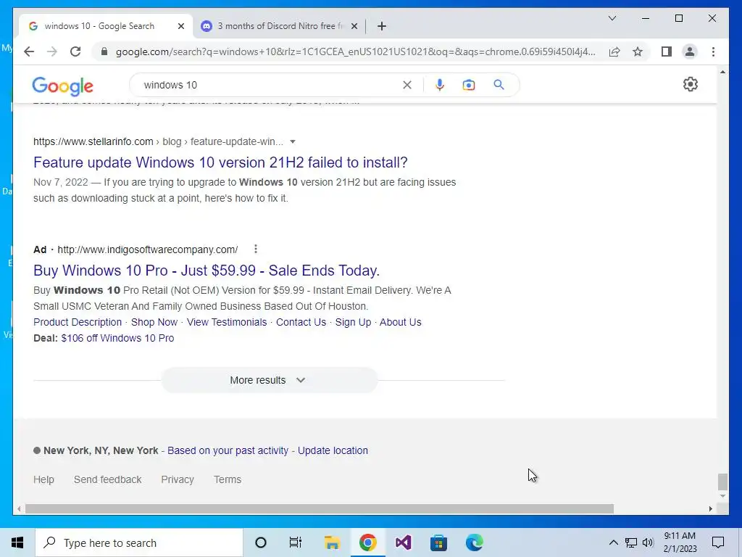The width and height of the screenshot is (742, 557).
Task: Go to Google homepage via logo
Action: coord(62,86)
